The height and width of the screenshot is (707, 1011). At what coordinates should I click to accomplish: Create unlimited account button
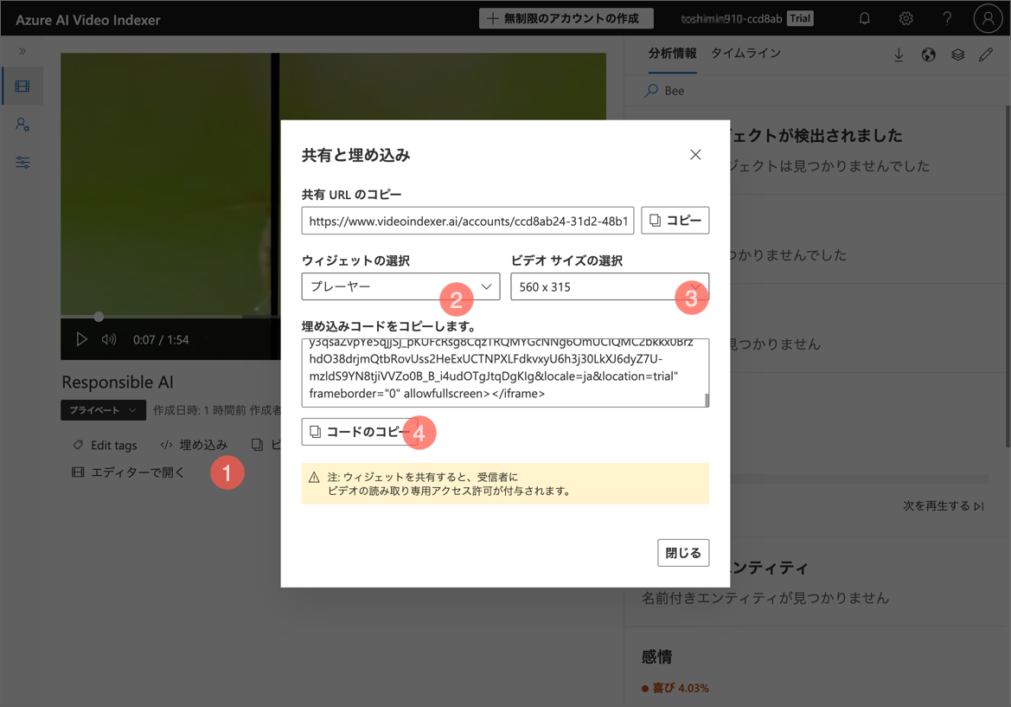(x=566, y=19)
